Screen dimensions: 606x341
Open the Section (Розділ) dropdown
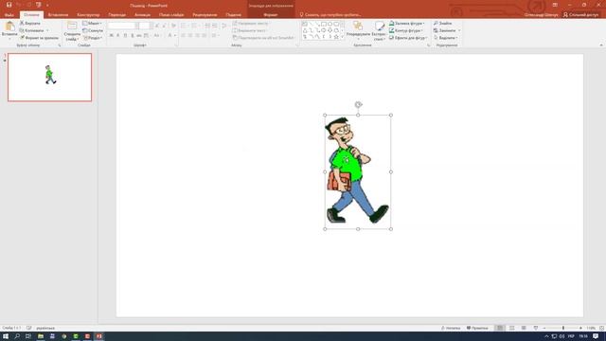(x=93, y=38)
